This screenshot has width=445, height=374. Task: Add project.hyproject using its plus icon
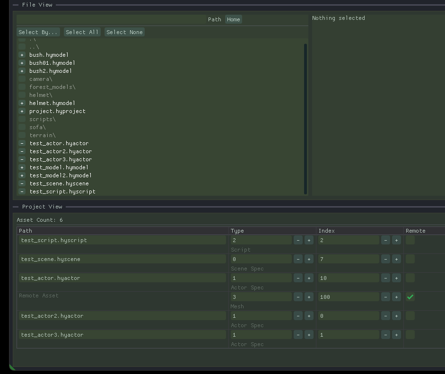pos(22,111)
